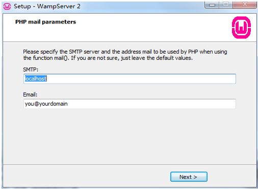
Task: Click the PHP mail parameters heading
Action: tap(45, 22)
